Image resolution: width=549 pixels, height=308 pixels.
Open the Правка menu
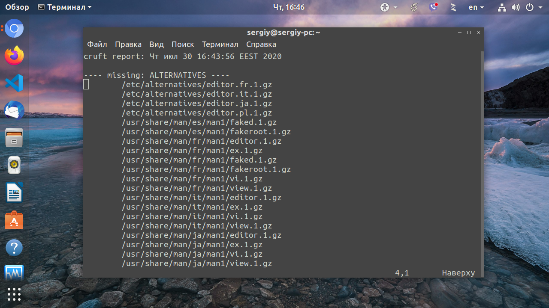point(128,44)
